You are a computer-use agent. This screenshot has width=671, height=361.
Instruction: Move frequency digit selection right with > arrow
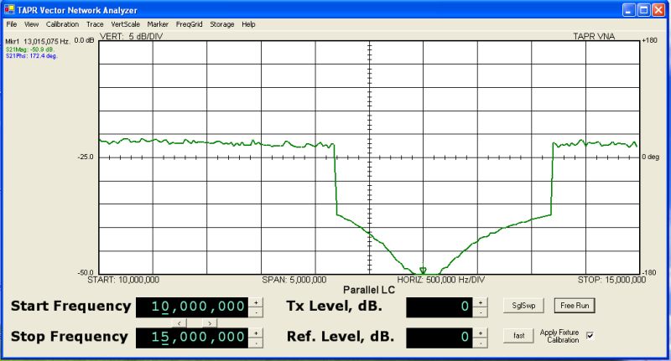click(x=210, y=323)
